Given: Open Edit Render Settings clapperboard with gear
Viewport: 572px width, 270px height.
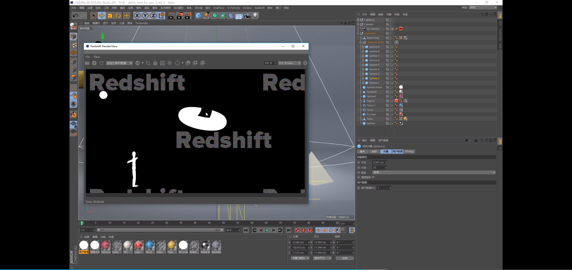Looking at the screenshot, I should click(188, 16).
